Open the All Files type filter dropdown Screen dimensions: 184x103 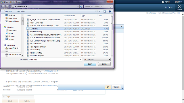coord(97,60)
